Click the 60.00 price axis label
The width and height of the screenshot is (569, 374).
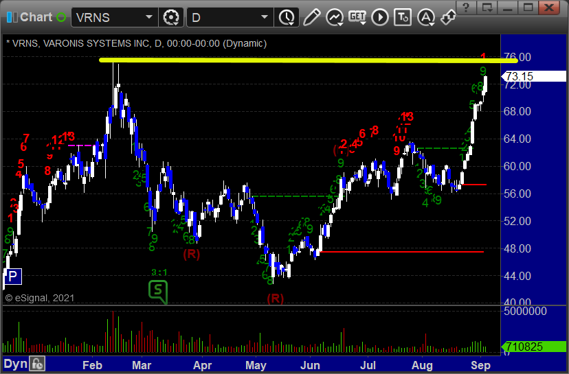point(517,166)
